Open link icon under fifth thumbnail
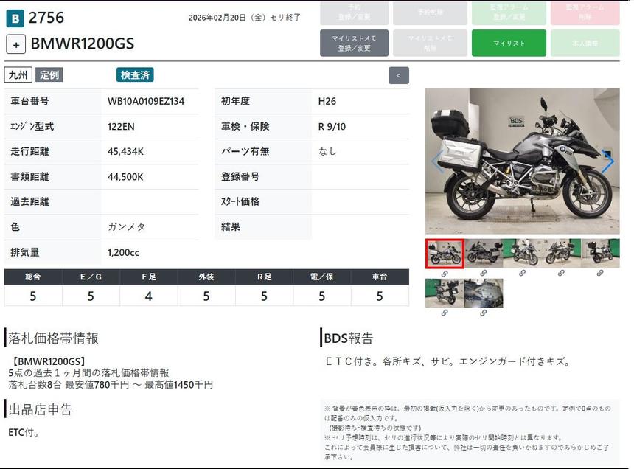Viewport: 634px width, 469px height. 600,274
